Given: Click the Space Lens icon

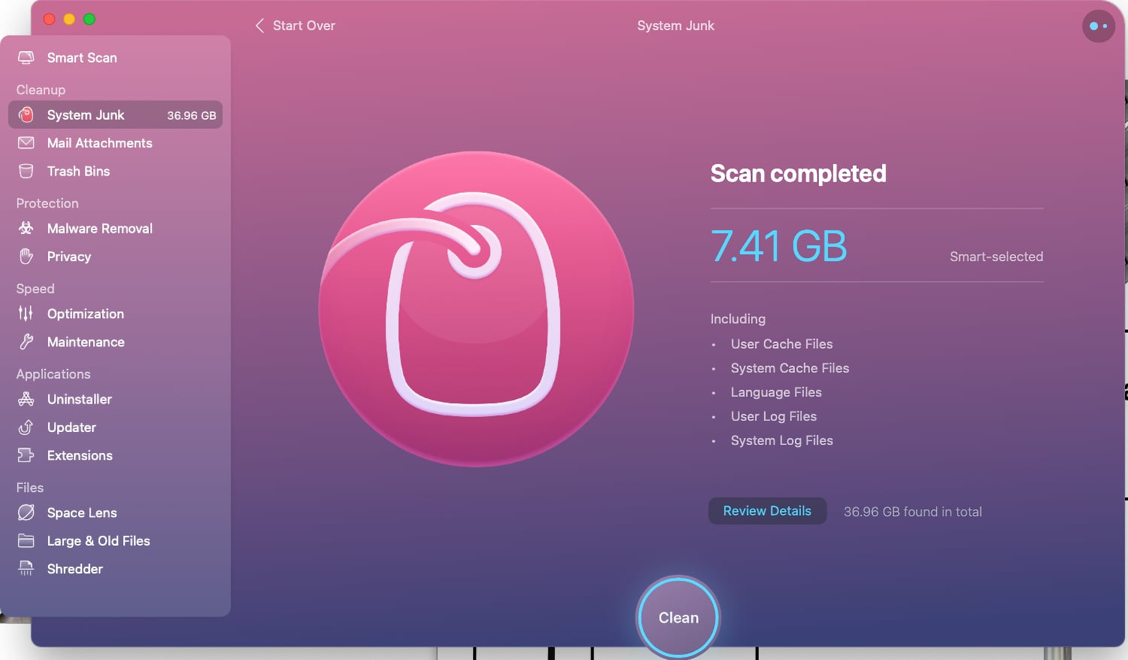Looking at the screenshot, I should (x=26, y=512).
